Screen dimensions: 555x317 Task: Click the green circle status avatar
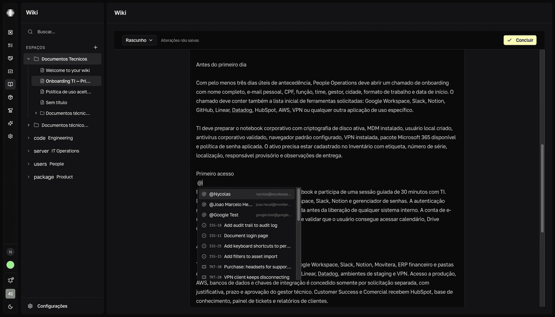point(10,265)
